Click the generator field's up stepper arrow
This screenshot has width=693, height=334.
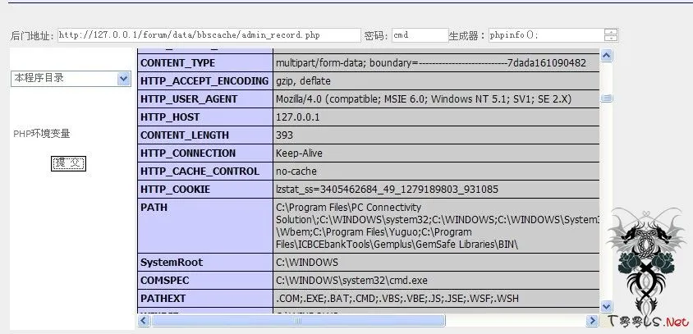pos(611,32)
